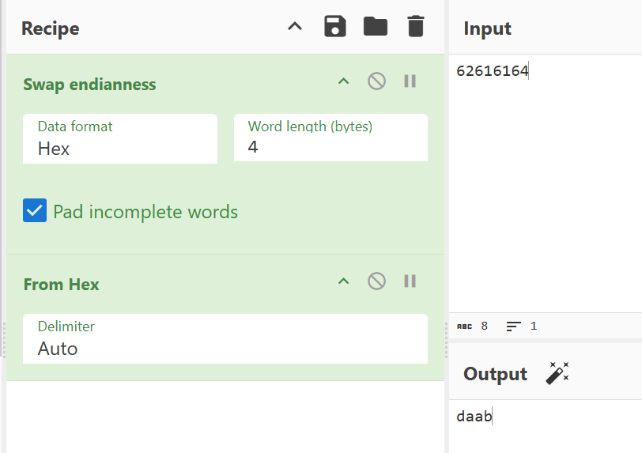This screenshot has width=642, height=453.
Task: Collapse the Recipe panel chevron
Action: (295, 27)
